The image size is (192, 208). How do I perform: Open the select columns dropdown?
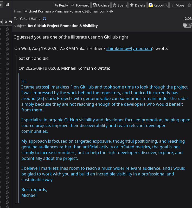tap(10, 22)
